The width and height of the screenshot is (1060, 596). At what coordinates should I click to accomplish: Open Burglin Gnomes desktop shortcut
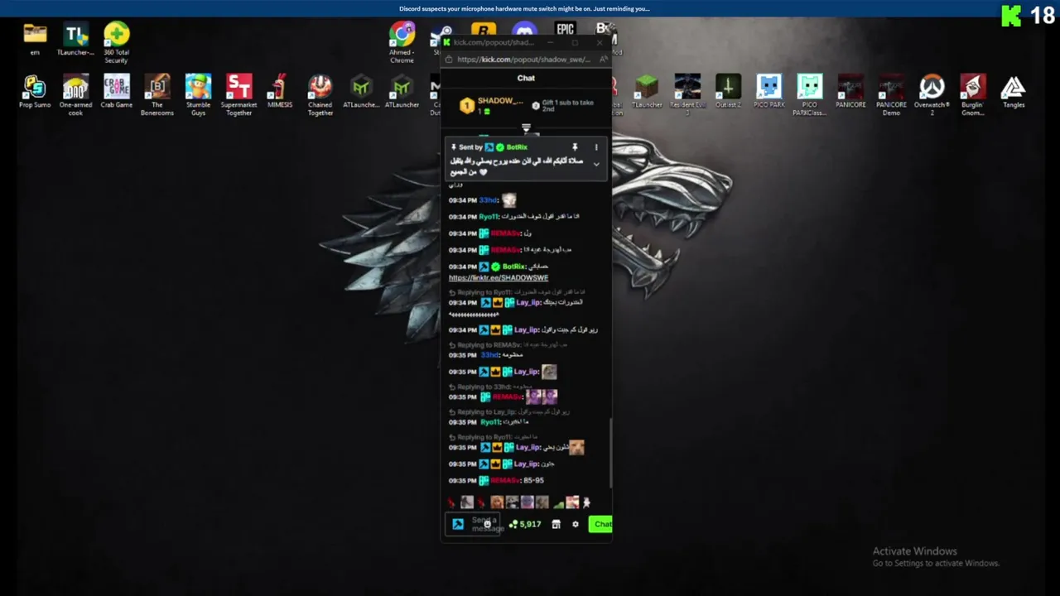972,95
